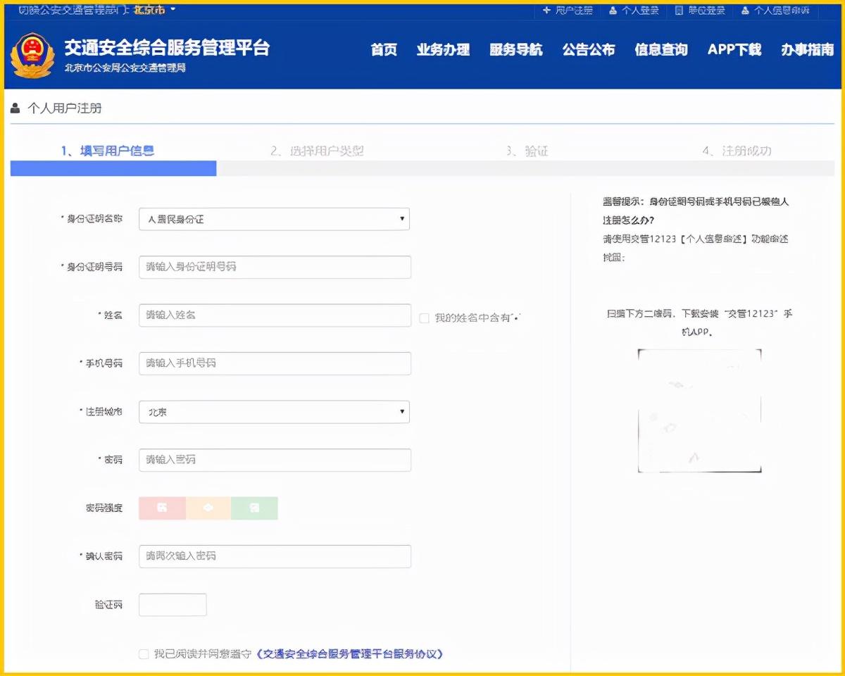Click the 验证码 input field
This screenshot has height=676, width=845.
173,604
